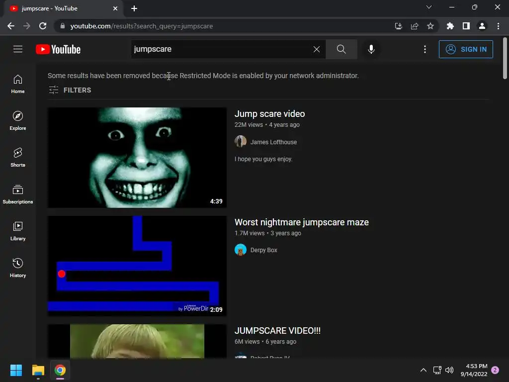Open the blue maze video thumbnail
The width and height of the screenshot is (509, 382).
click(137, 266)
